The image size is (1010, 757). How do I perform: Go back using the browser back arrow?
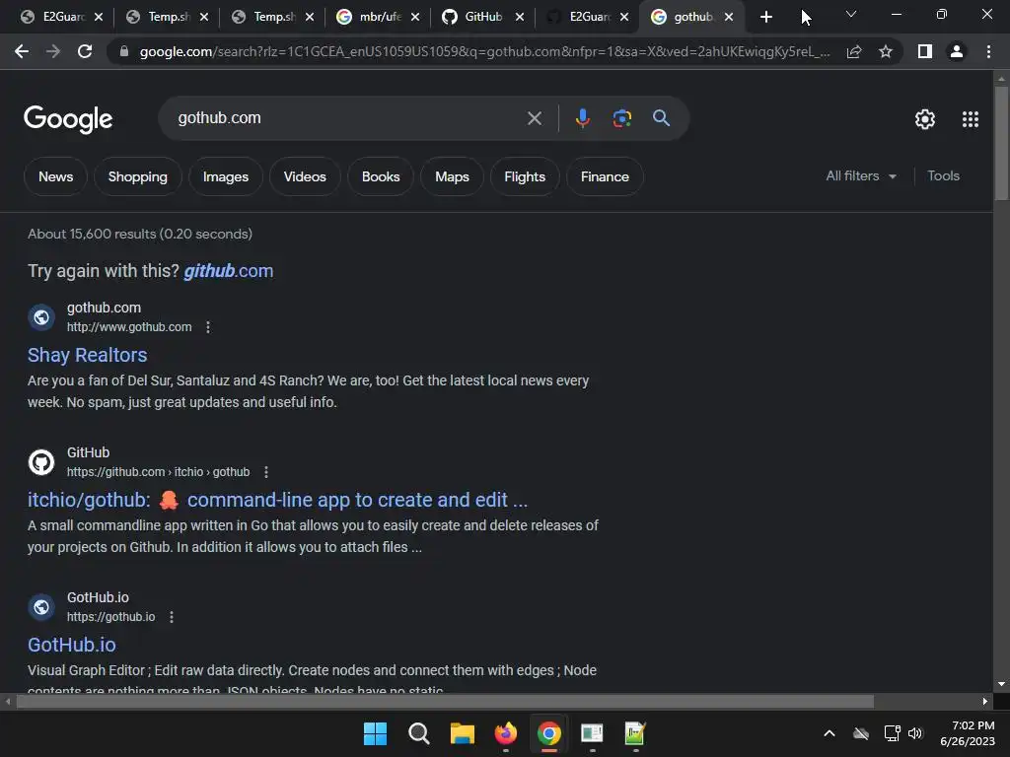22,51
